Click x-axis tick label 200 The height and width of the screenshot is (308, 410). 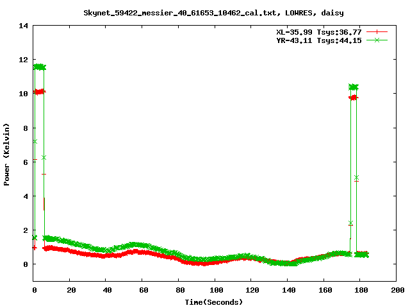[x=398, y=290]
